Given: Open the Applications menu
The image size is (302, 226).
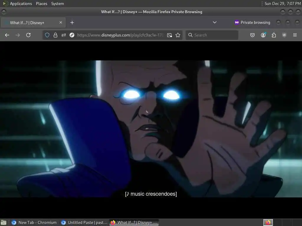Looking at the screenshot, I should (21, 4).
